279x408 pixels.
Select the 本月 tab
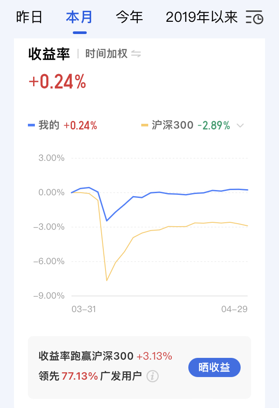pyautogui.click(x=79, y=17)
